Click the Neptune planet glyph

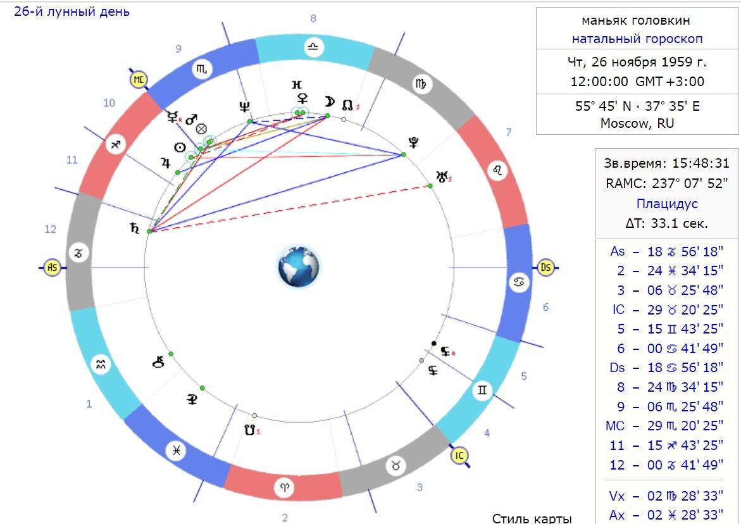244,107
